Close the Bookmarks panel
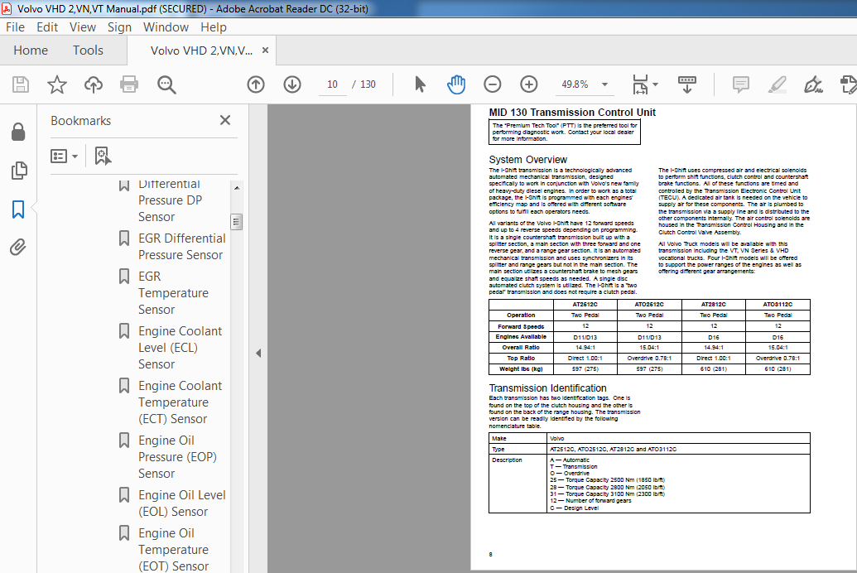857x573 pixels. point(225,120)
